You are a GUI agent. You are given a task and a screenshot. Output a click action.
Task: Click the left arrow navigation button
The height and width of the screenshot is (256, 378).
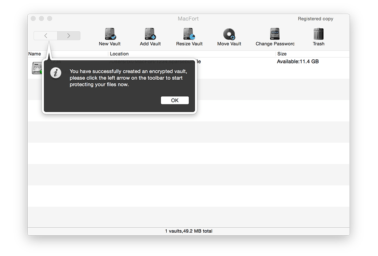point(46,35)
